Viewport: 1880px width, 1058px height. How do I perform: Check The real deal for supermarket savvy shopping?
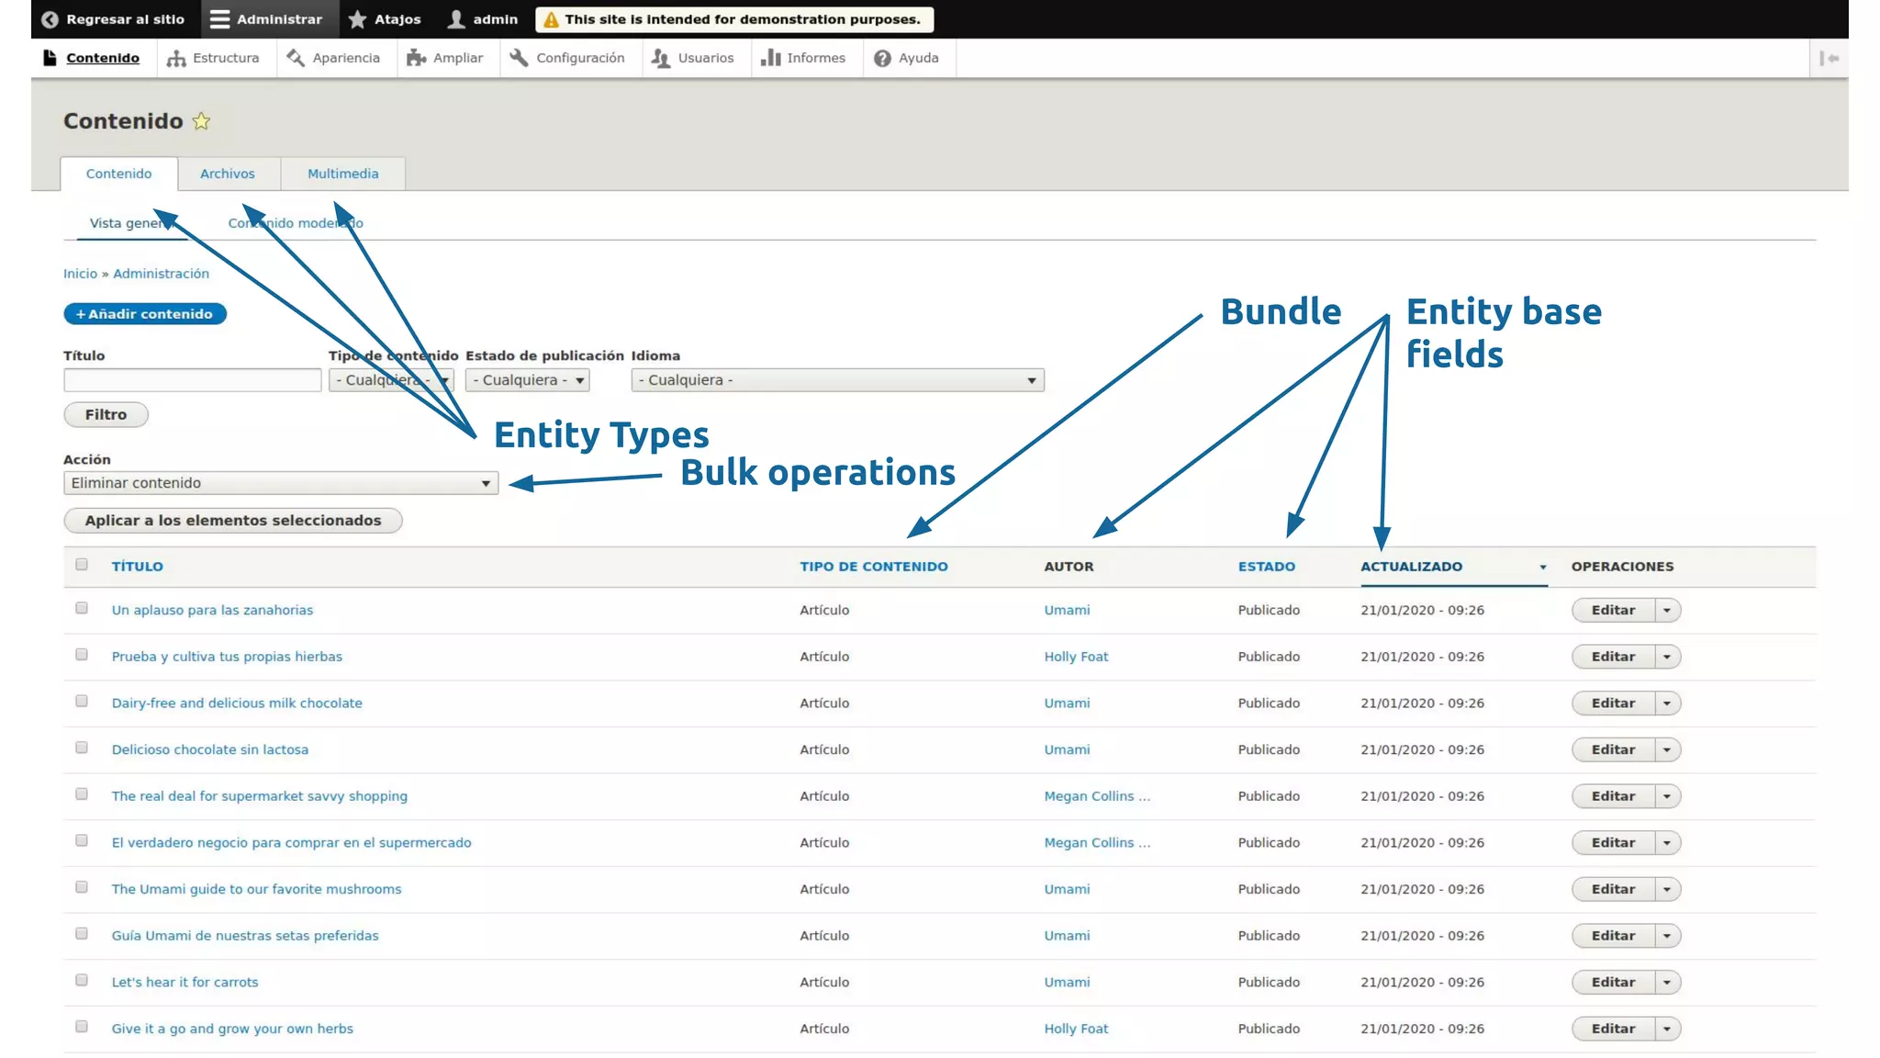click(x=82, y=794)
